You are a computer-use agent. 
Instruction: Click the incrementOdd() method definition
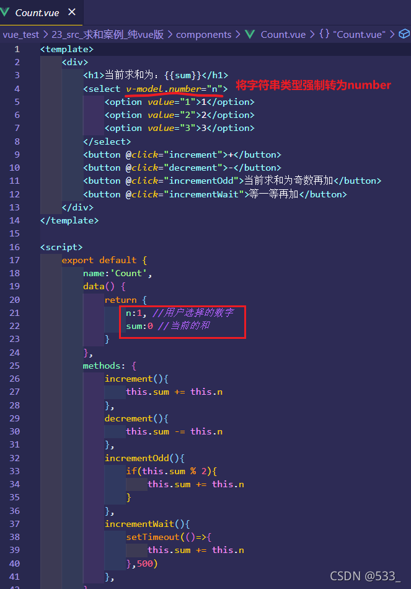144,458
